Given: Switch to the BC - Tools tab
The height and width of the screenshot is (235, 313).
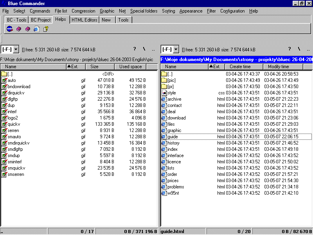Looking at the screenshot, I should point(16,20).
